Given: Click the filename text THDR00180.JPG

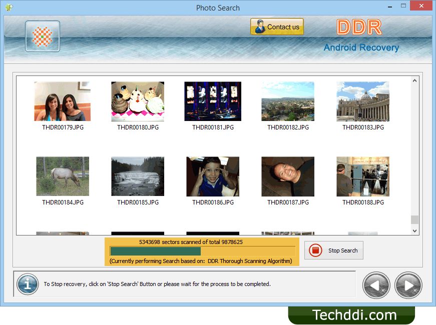Looking at the screenshot, I should [x=138, y=127].
